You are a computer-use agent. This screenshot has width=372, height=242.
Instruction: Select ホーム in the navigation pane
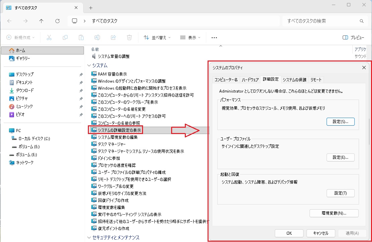click(42, 50)
